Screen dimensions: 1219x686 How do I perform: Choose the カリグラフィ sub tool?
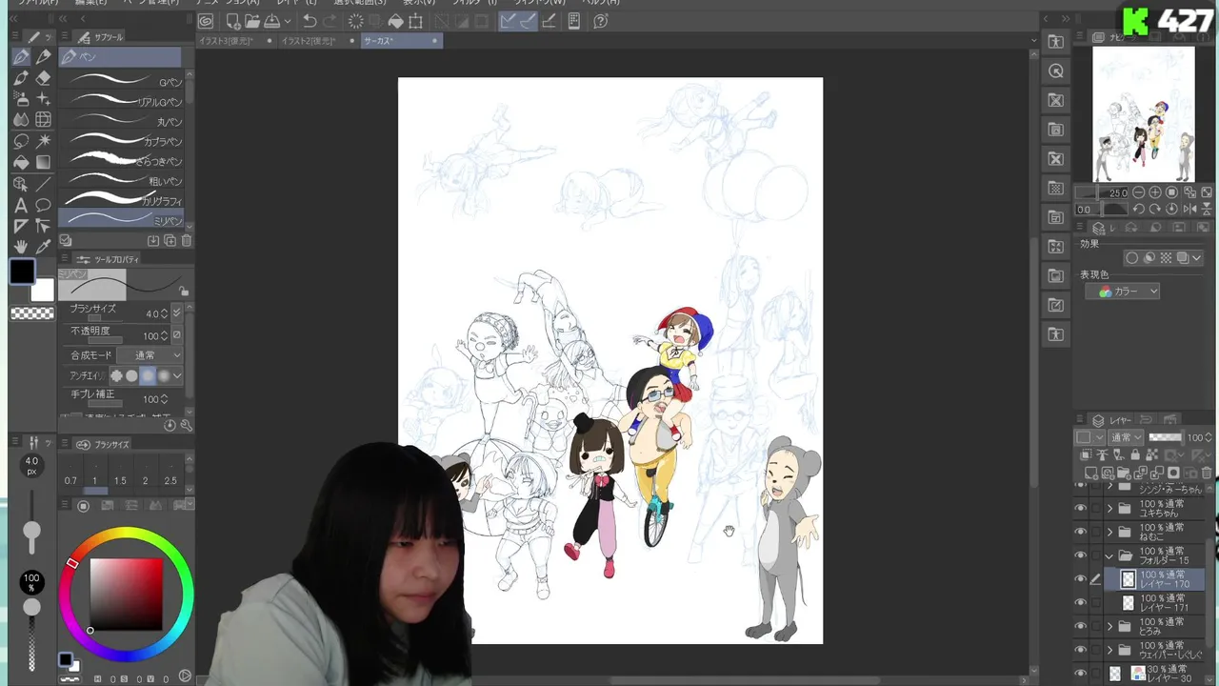pyautogui.click(x=121, y=200)
